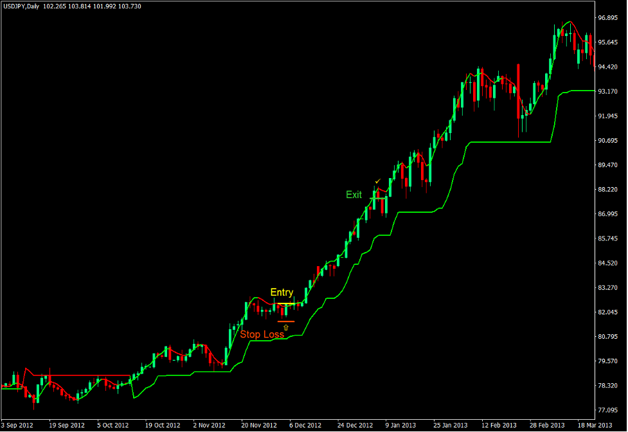This screenshot has height=432, width=628.
Task: Click the yellow check mark above Exit candle
Action: [378, 181]
